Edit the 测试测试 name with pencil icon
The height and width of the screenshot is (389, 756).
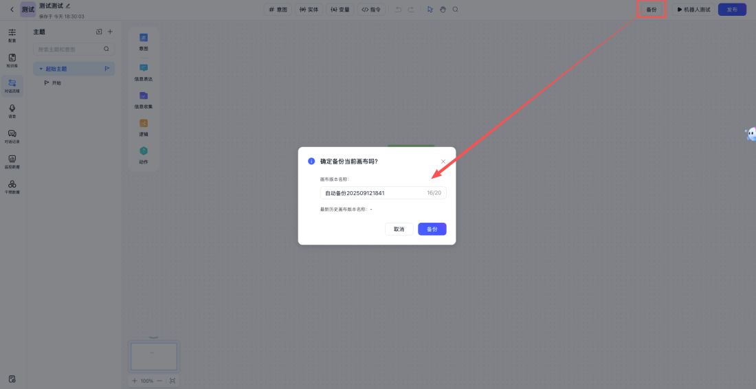point(68,5)
